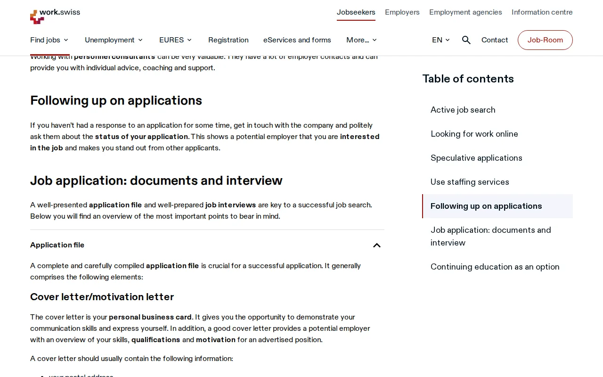Expand the Find jobs menu
This screenshot has width=603, height=377.
pos(49,40)
